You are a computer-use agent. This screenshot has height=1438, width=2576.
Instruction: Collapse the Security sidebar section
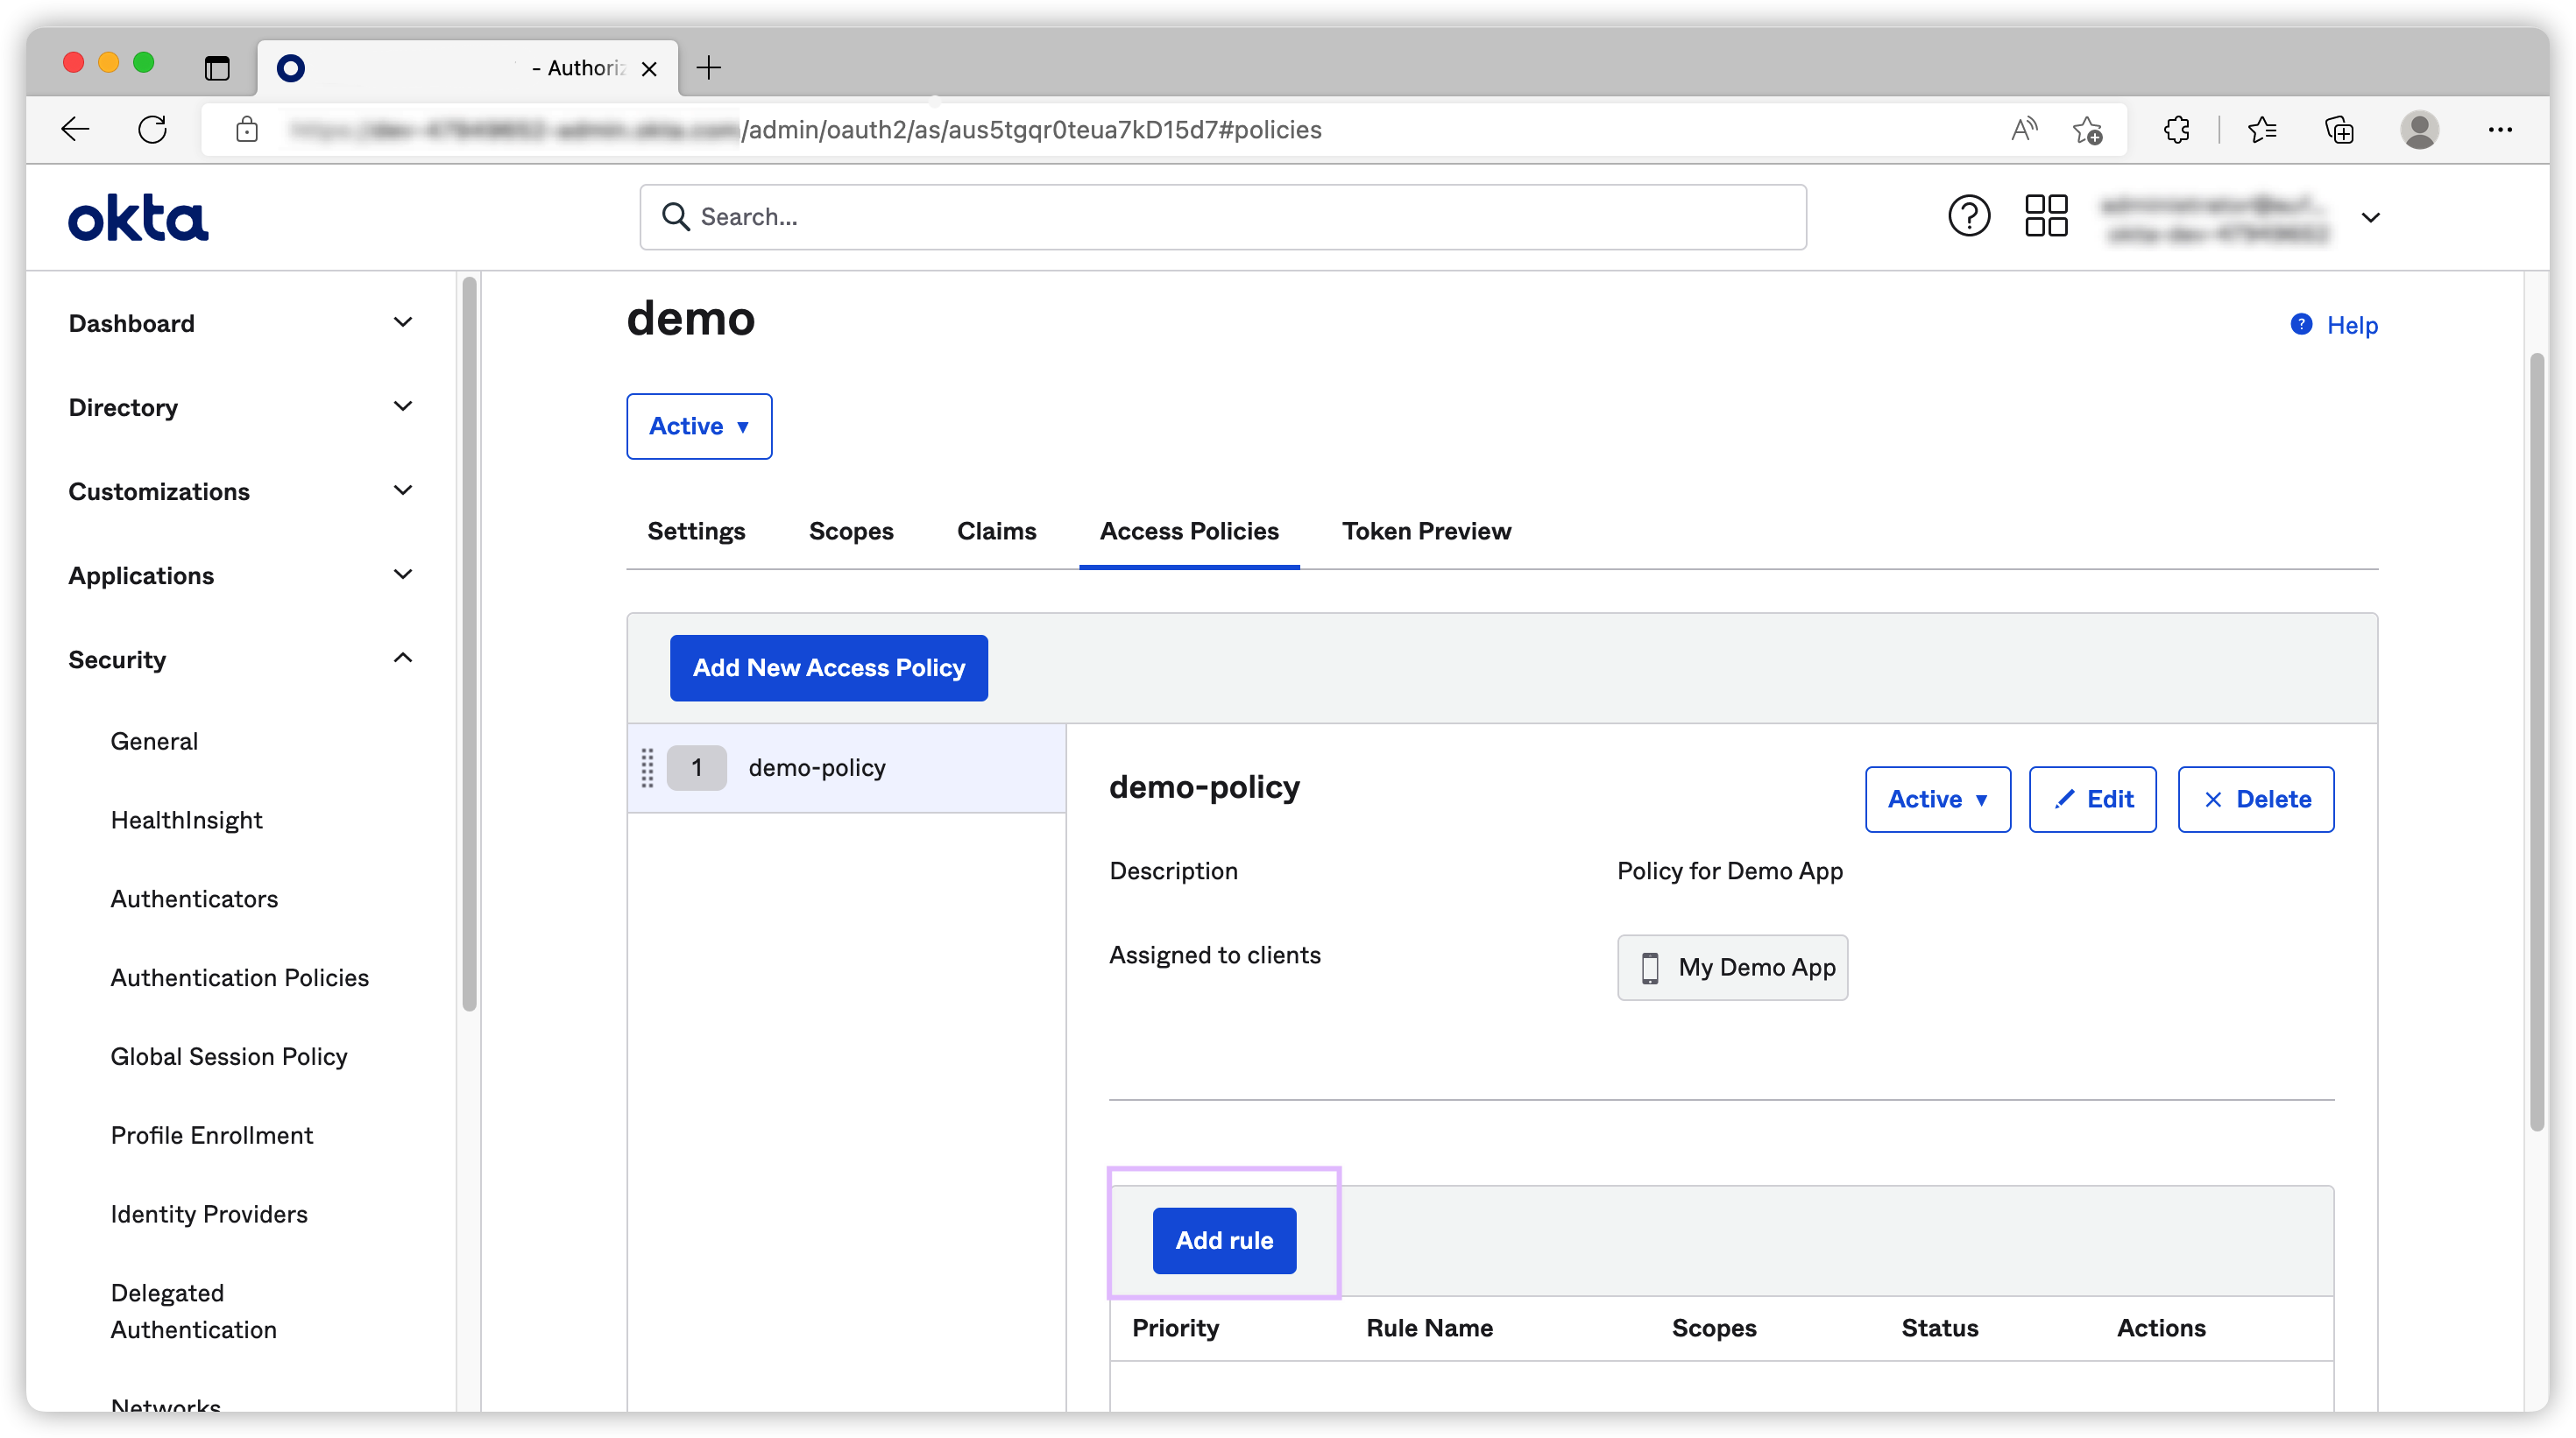(x=402, y=659)
